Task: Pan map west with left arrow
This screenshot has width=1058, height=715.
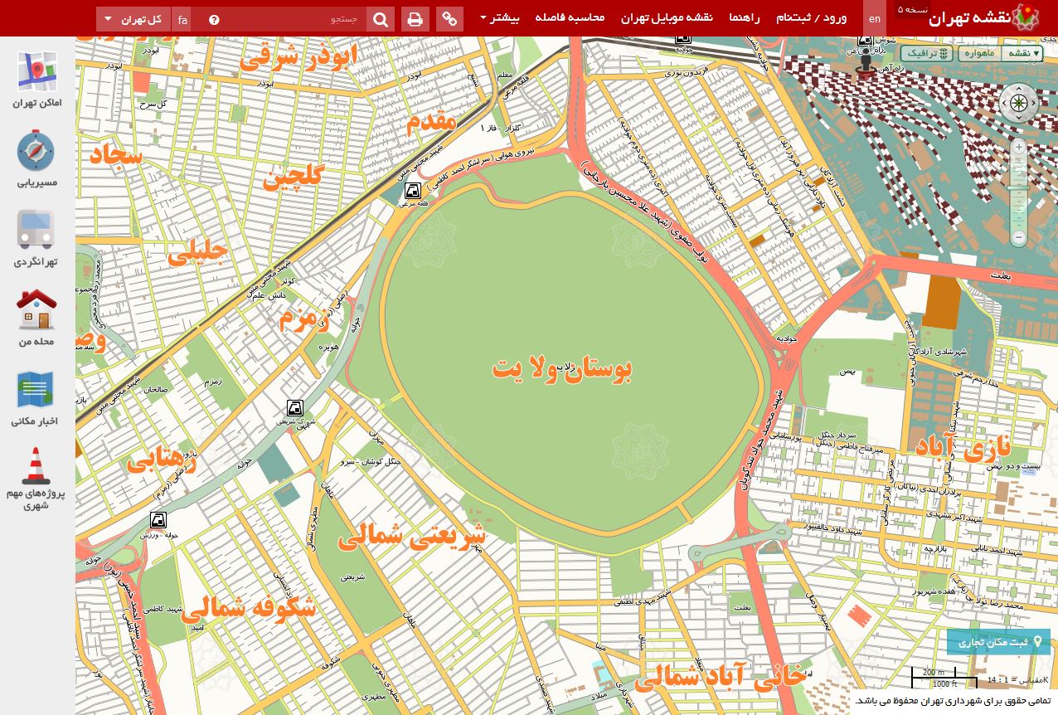Action: (x=1004, y=104)
